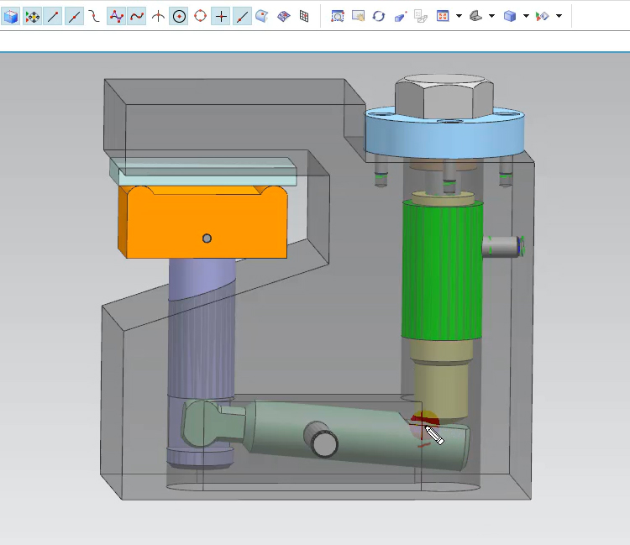This screenshot has width=630, height=545.
Task: Expand the rendering style dropdown arrow
Action: 491,16
